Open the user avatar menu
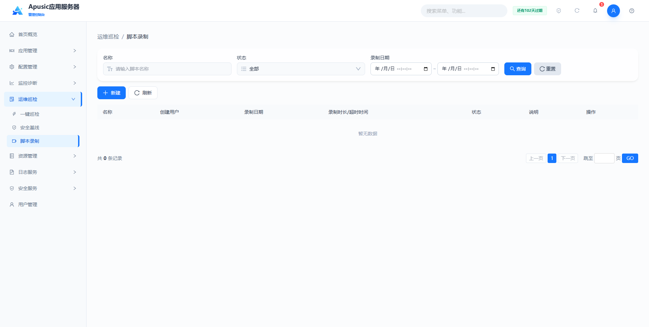 coord(614,11)
